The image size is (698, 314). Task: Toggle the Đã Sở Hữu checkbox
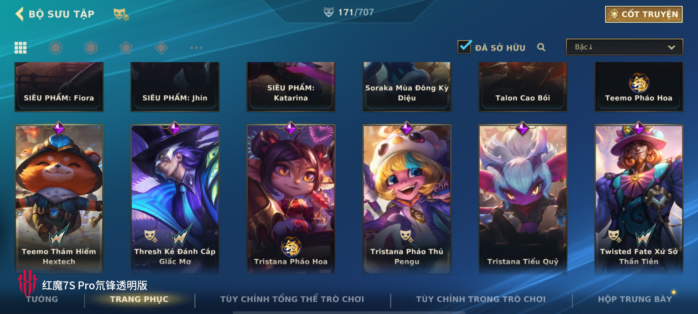pos(464,47)
